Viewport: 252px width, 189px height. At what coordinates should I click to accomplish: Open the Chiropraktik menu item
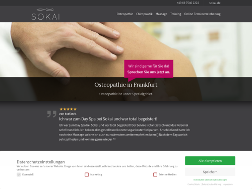point(144,14)
